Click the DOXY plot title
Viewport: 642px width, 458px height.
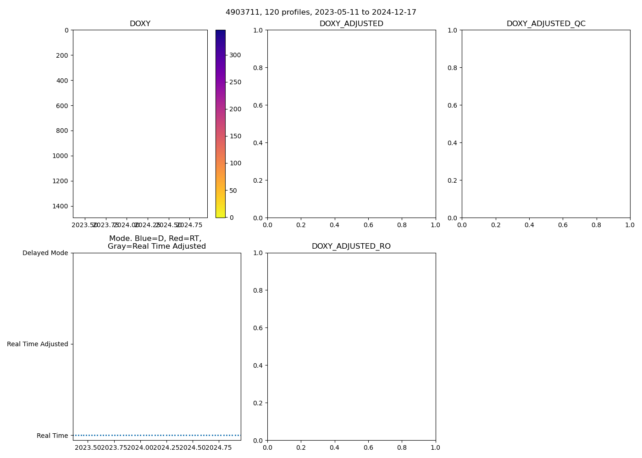[140, 24]
